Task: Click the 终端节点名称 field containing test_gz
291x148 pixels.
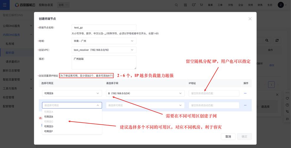Action: (104, 28)
